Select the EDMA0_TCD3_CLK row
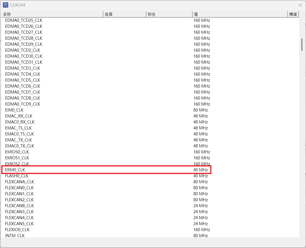Viewport: 306px width, 248px height. pos(150,68)
